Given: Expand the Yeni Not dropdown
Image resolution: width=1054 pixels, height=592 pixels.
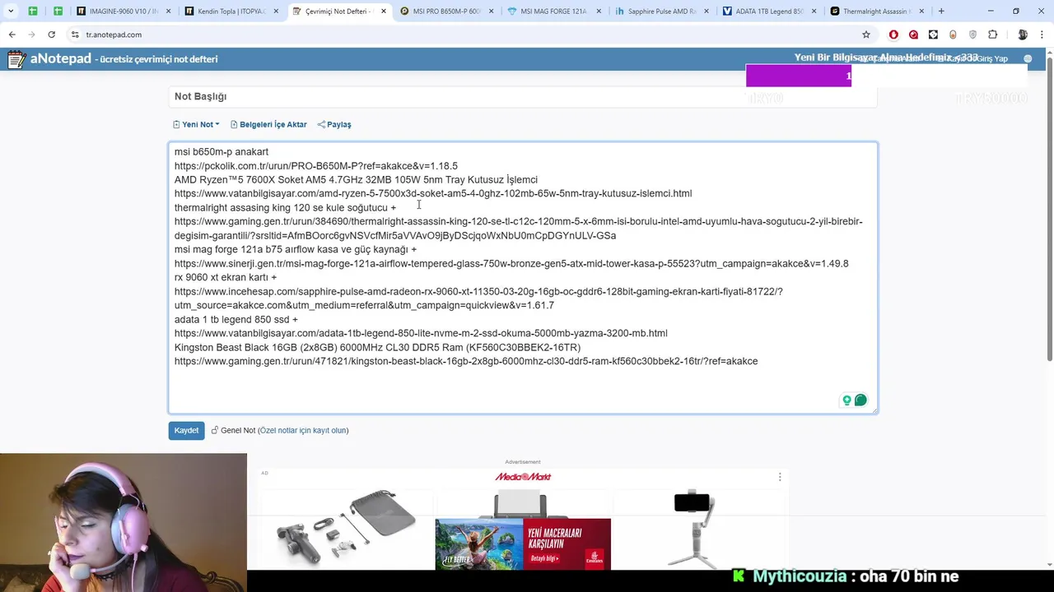Looking at the screenshot, I should (x=196, y=124).
